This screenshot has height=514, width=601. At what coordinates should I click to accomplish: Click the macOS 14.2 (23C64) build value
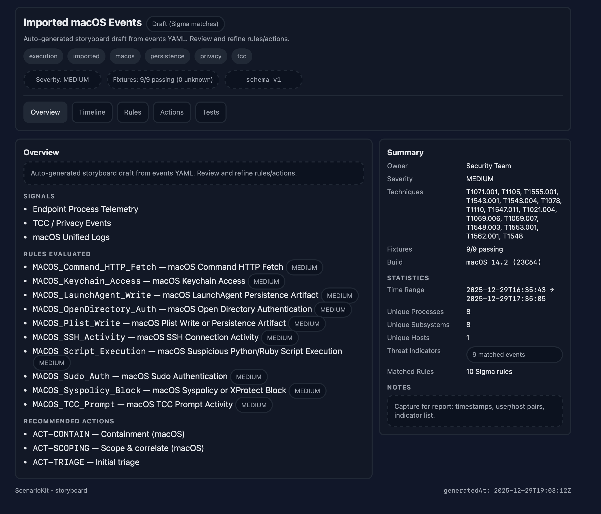(504, 262)
